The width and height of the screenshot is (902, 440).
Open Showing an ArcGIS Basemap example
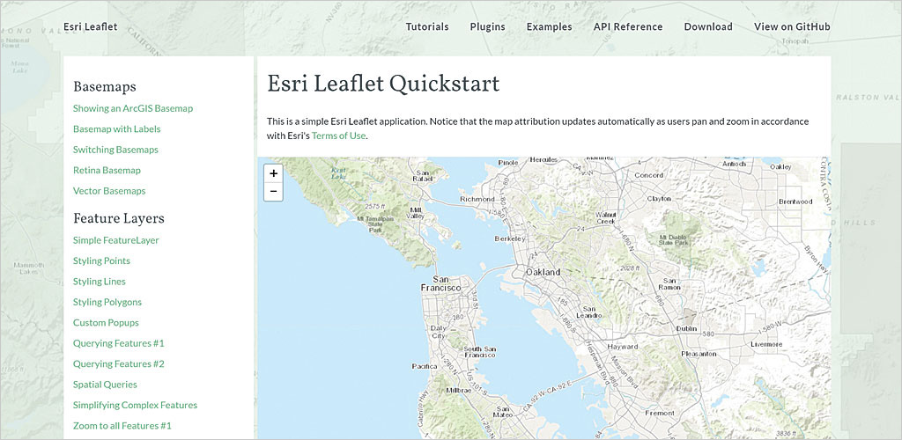pyautogui.click(x=133, y=108)
